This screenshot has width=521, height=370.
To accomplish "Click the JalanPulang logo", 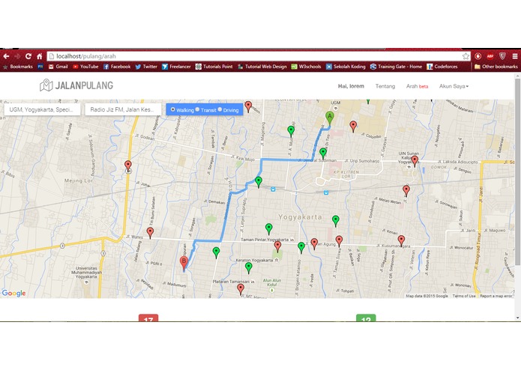I will [76, 85].
